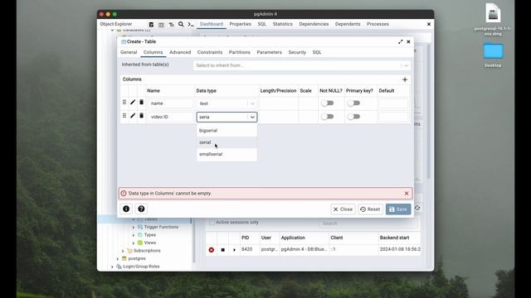Click Default field for name row
This screenshot has width=531, height=298.
coord(393,103)
